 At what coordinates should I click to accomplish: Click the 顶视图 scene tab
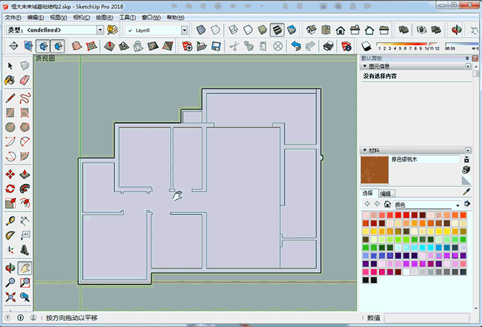point(45,58)
